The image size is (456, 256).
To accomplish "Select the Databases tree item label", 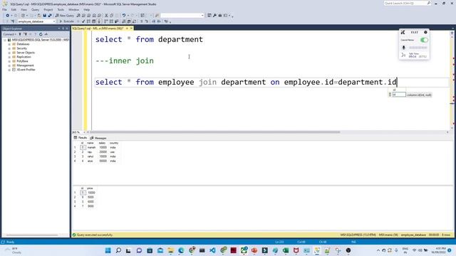I will click(x=23, y=44).
